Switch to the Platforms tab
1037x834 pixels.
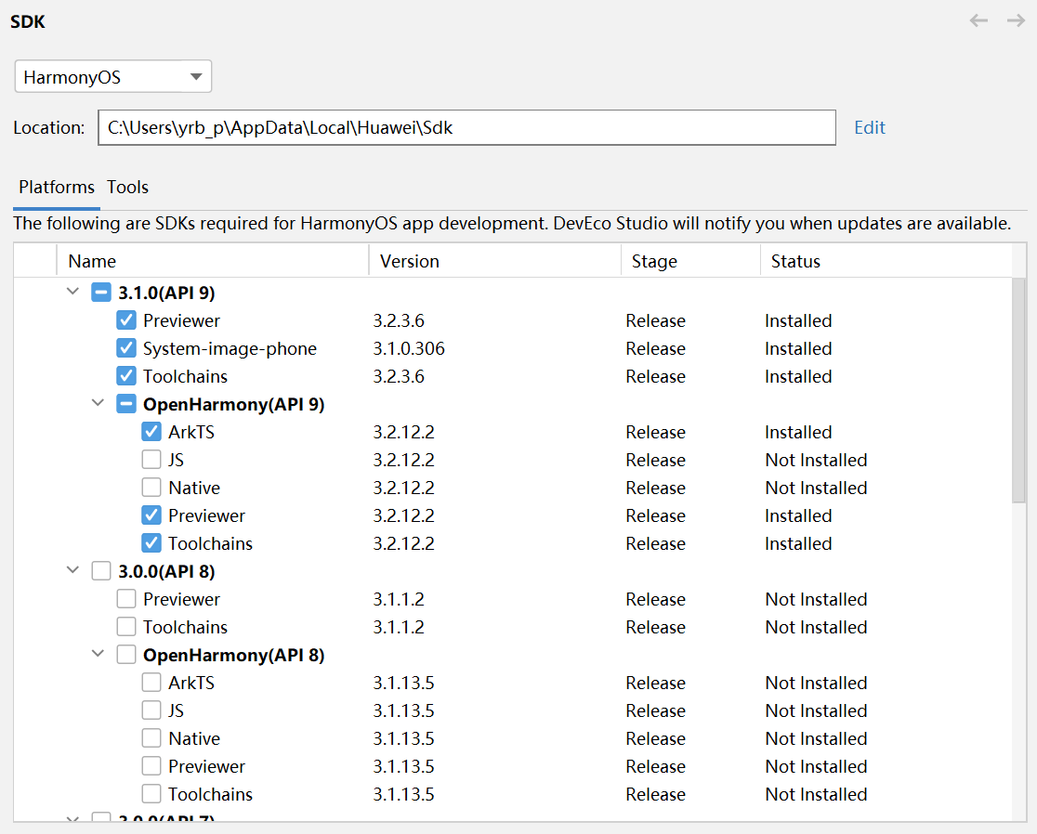[x=57, y=187]
